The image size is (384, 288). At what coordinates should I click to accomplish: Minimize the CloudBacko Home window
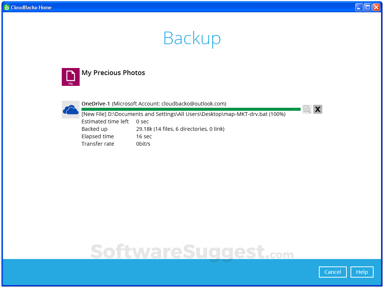(359, 7)
